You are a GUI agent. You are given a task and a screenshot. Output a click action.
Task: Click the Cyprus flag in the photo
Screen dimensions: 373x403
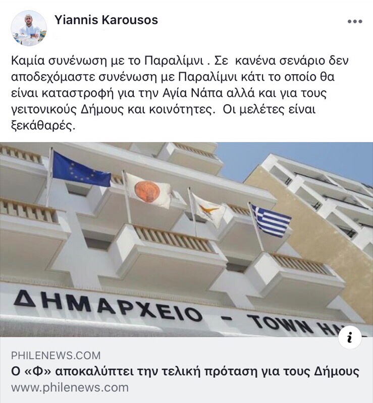(x=208, y=209)
